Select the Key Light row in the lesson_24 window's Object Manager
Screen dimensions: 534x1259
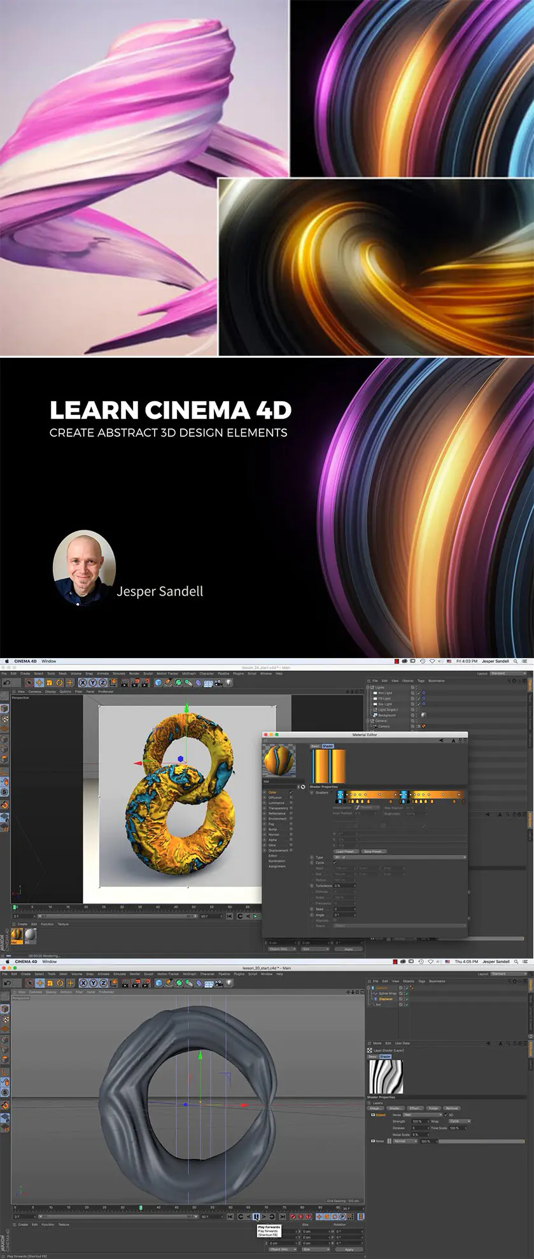pyautogui.click(x=385, y=704)
